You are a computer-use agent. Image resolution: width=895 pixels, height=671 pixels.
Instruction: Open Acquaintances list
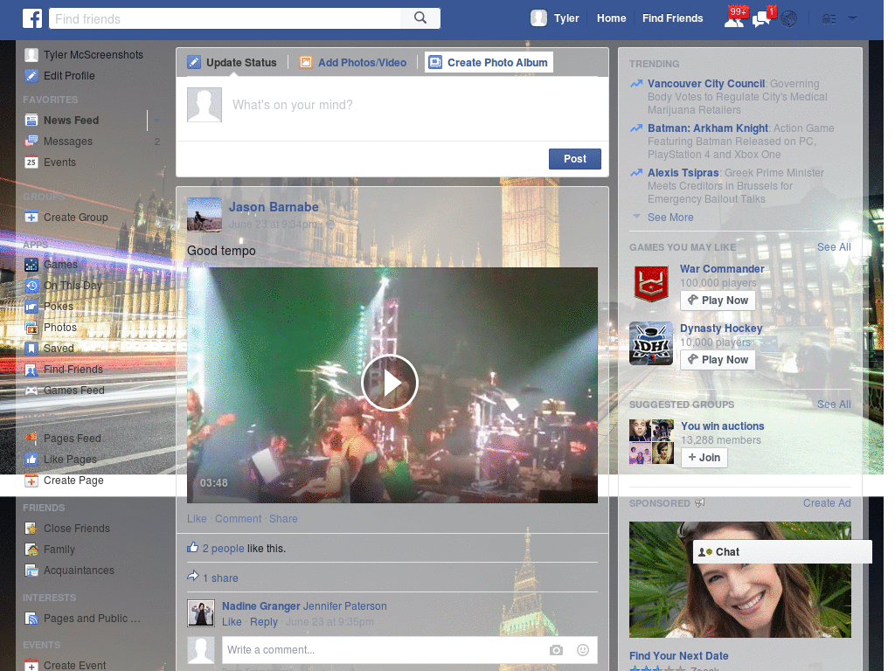point(79,571)
